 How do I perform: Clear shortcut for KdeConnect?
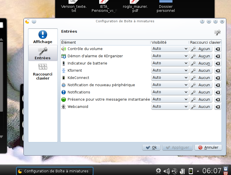pos(218,78)
